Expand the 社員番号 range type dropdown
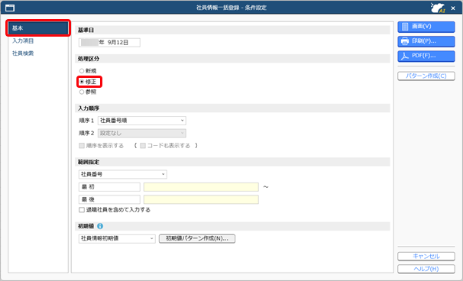Viewport: 463px width, 281px height. point(122,174)
